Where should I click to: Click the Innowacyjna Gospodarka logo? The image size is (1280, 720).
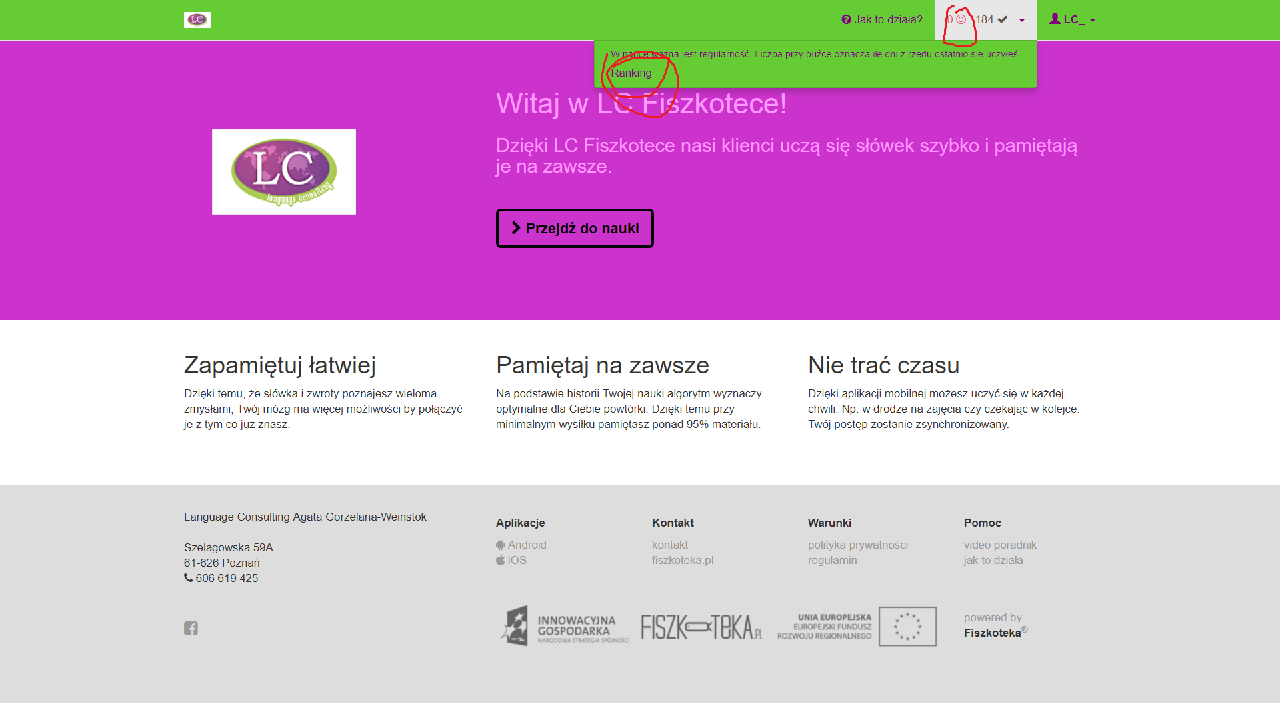565,626
